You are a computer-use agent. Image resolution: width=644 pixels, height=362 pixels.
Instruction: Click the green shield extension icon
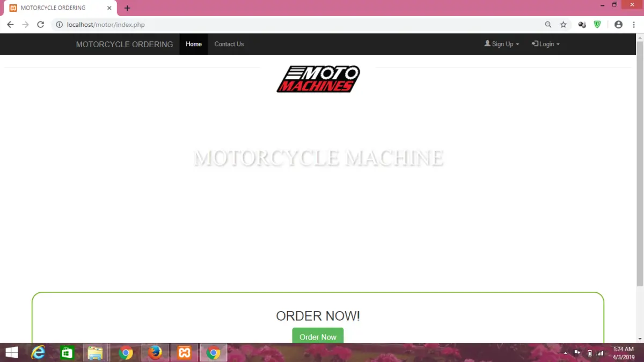click(597, 25)
